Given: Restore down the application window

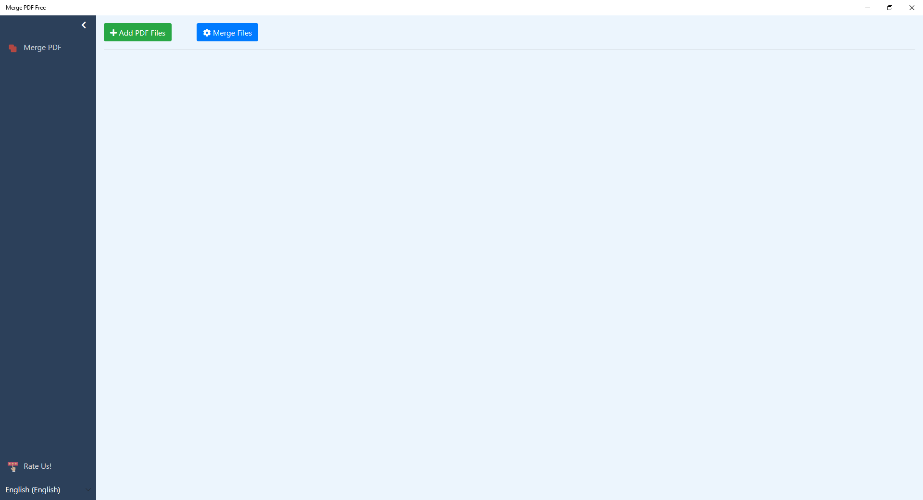Looking at the screenshot, I should point(890,8).
